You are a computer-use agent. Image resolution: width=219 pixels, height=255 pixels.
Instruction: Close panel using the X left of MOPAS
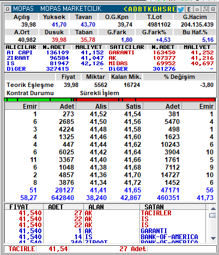8,9
